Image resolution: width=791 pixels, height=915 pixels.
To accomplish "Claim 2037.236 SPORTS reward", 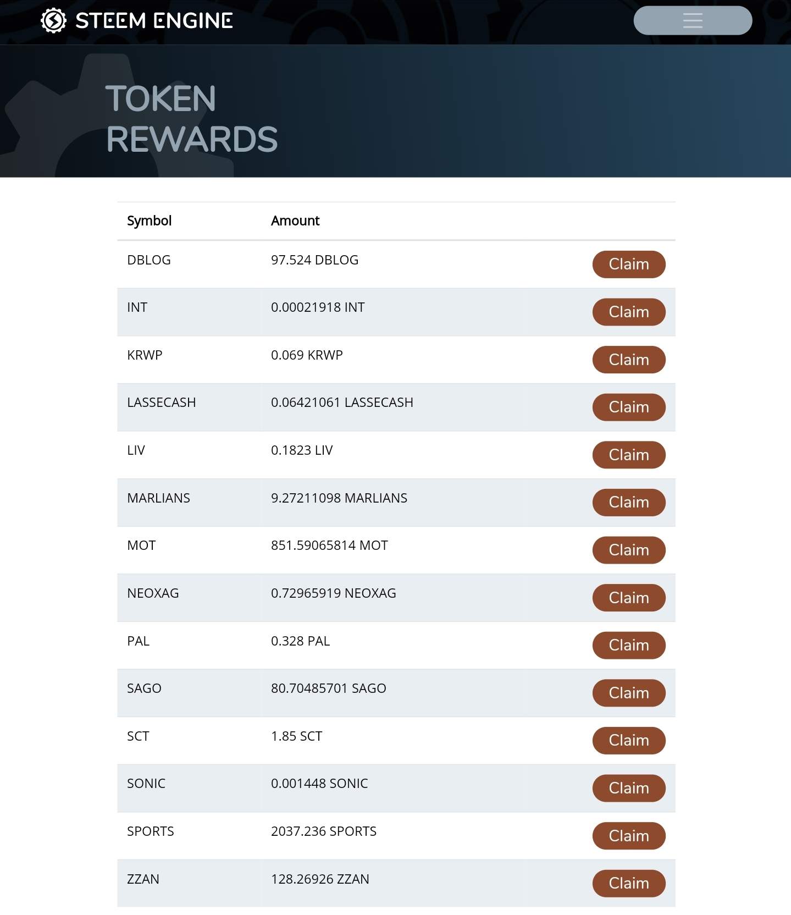I will [x=628, y=836].
